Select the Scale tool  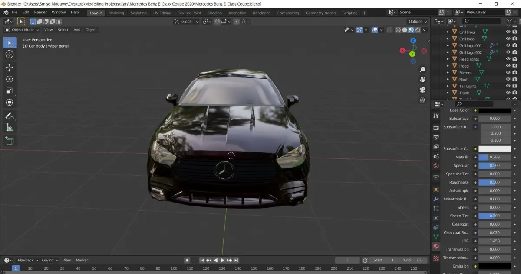(x=10, y=91)
